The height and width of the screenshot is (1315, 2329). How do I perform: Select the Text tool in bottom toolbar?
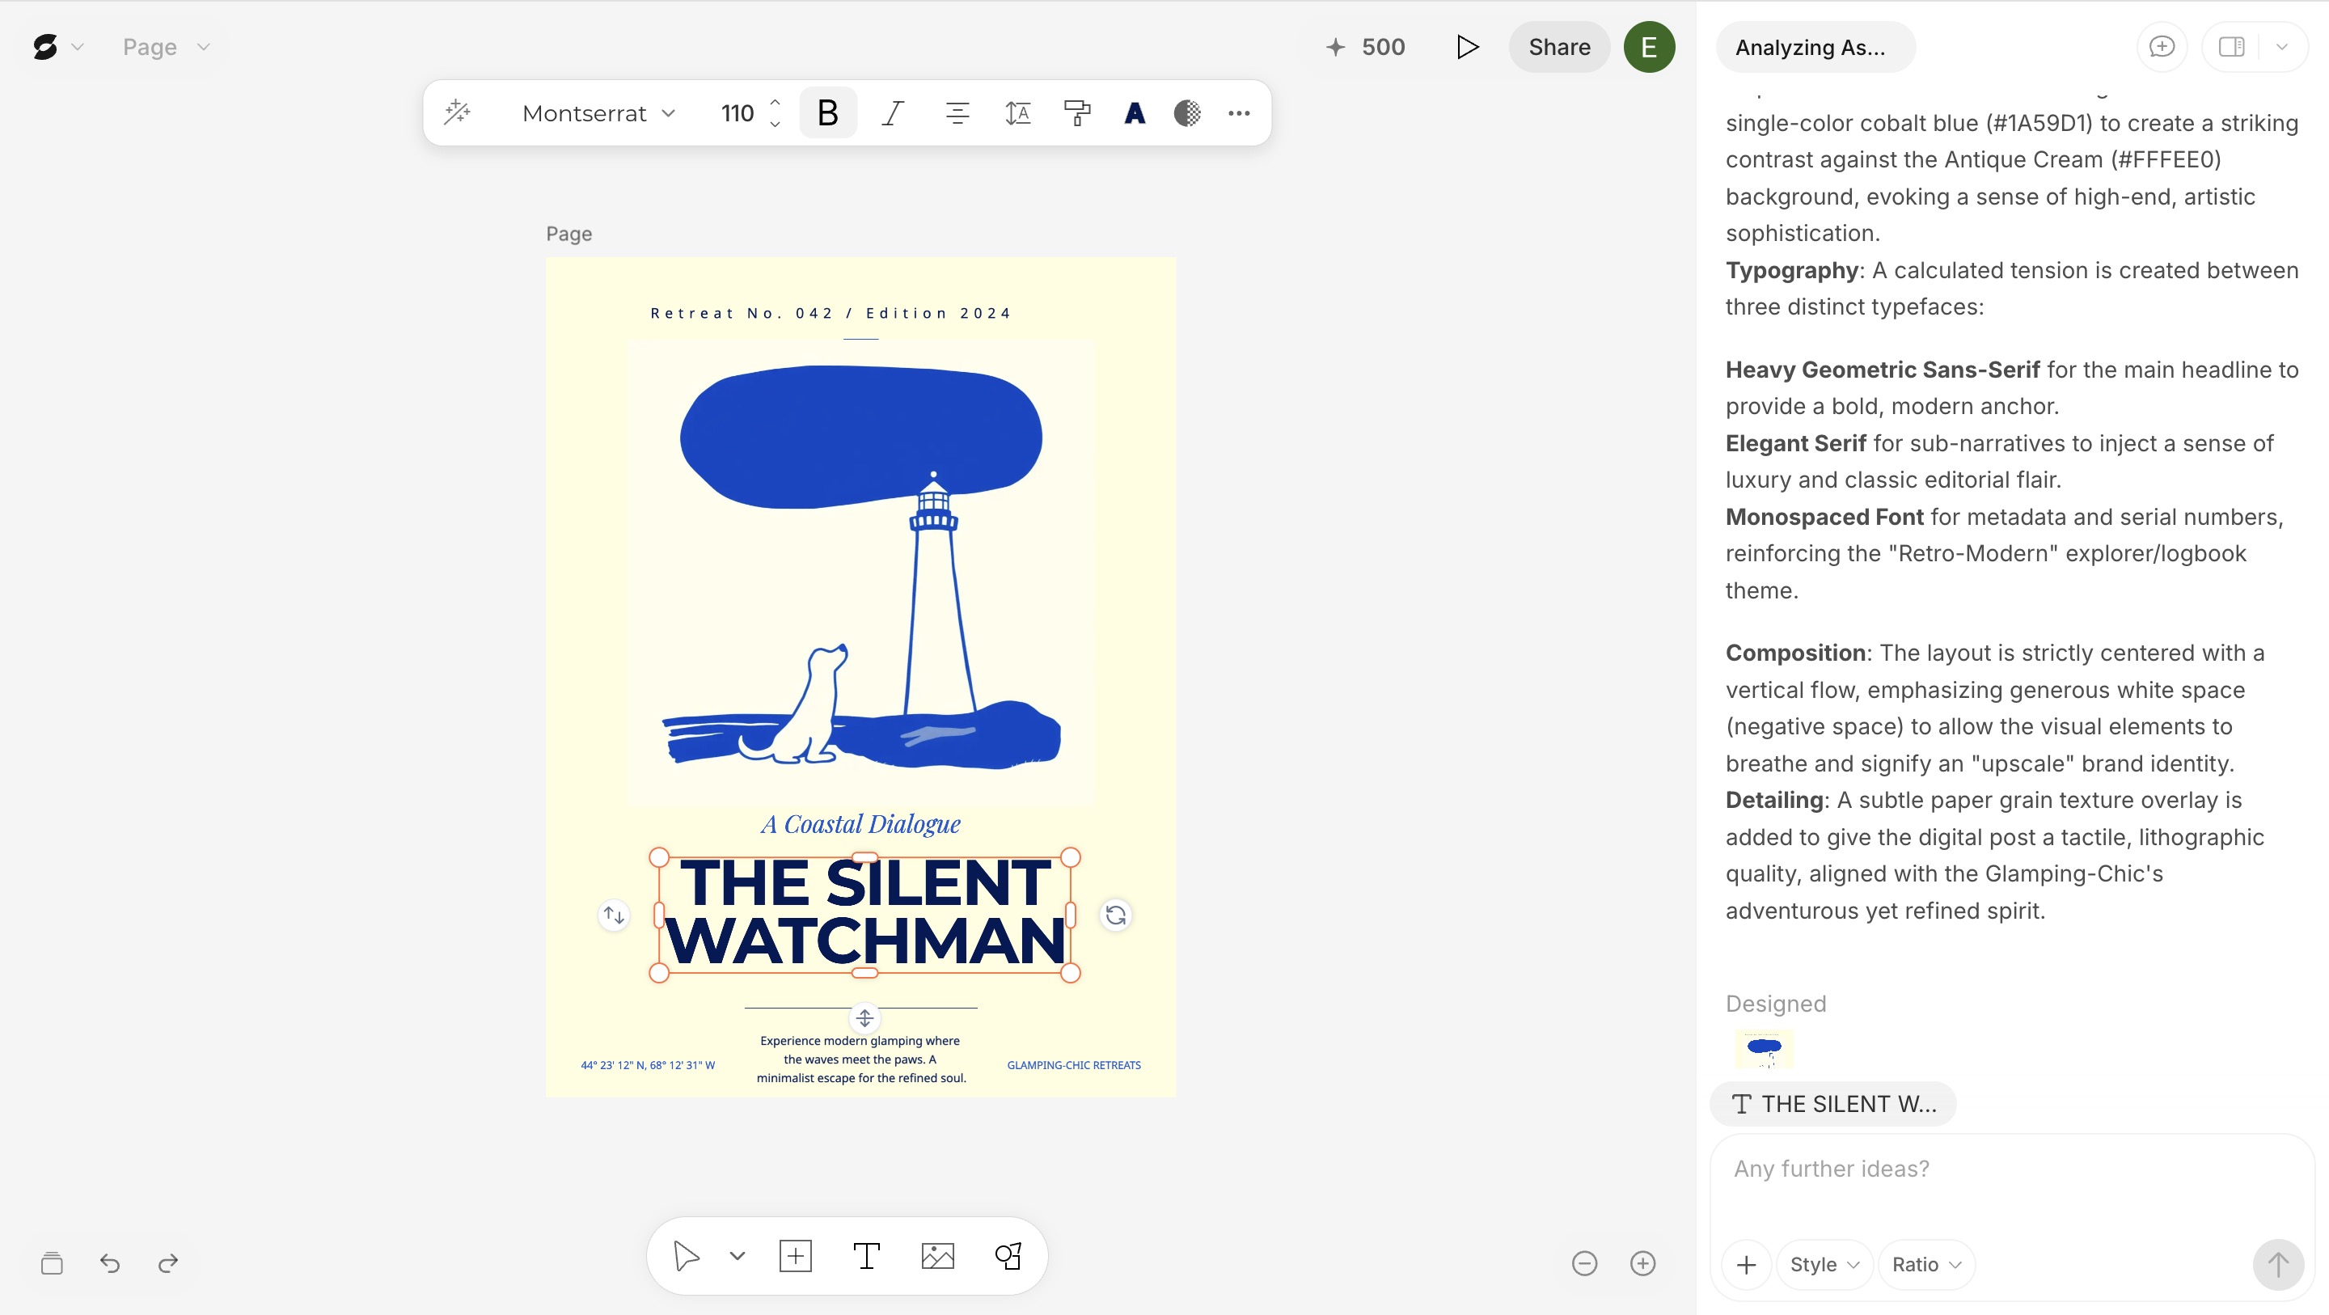[x=866, y=1255]
